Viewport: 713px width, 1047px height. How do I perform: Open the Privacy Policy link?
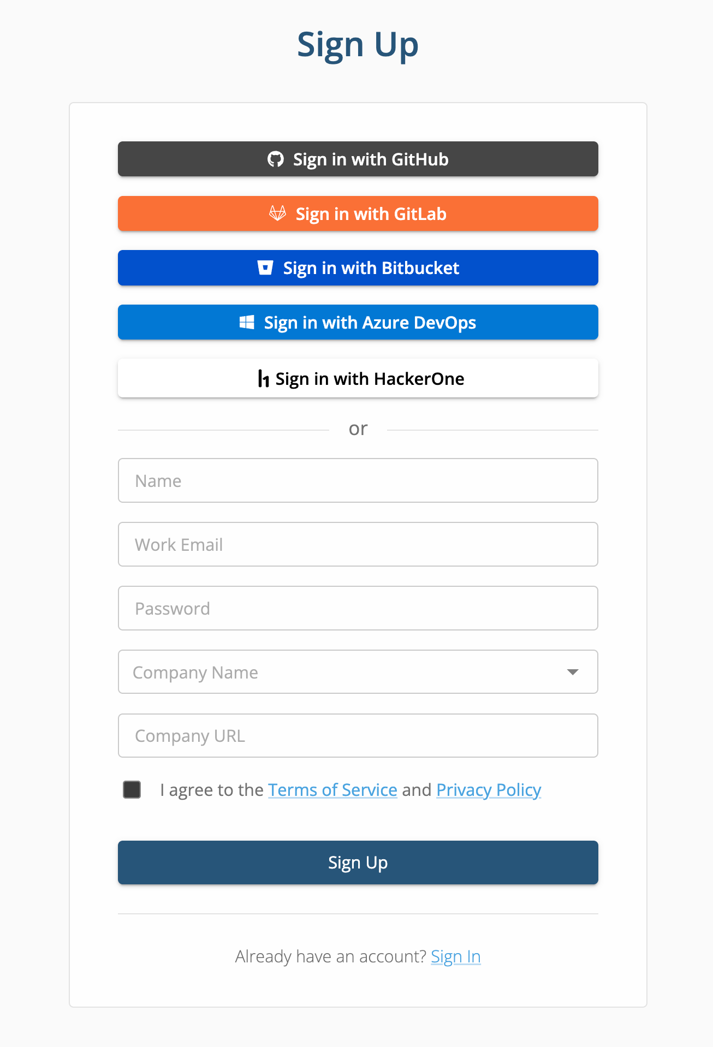pos(489,790)
